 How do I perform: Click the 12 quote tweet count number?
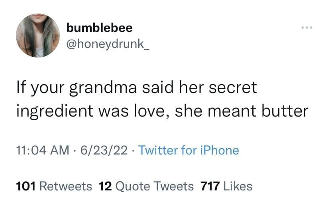[105, 186]
